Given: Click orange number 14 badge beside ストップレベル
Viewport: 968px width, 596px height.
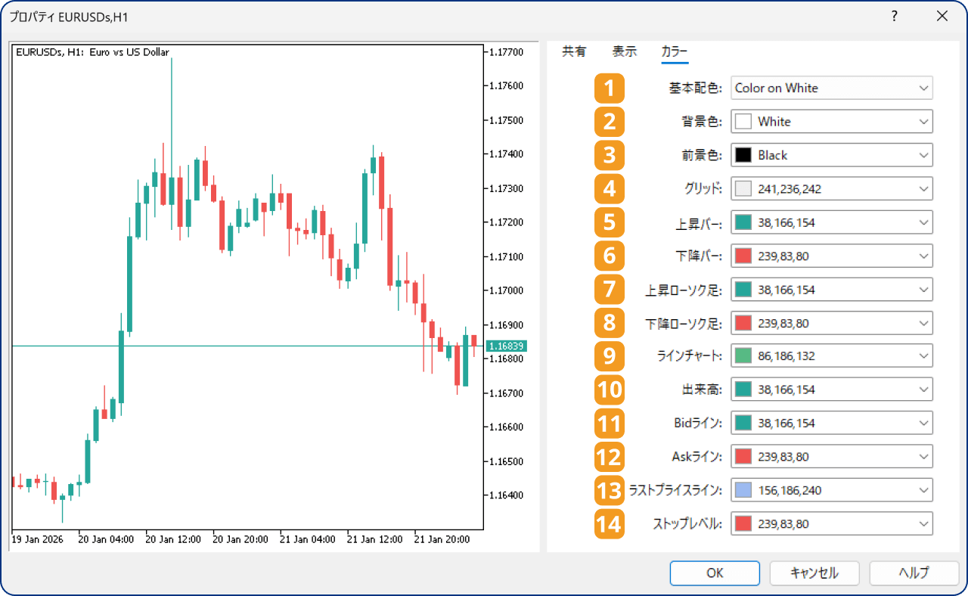Looking at the screenshot, I should (609, 523).
